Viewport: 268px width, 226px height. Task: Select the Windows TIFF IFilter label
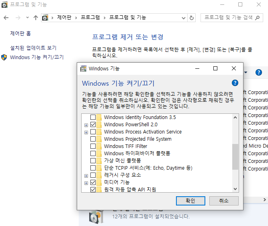pyautogui.click(x=126, y=146)
